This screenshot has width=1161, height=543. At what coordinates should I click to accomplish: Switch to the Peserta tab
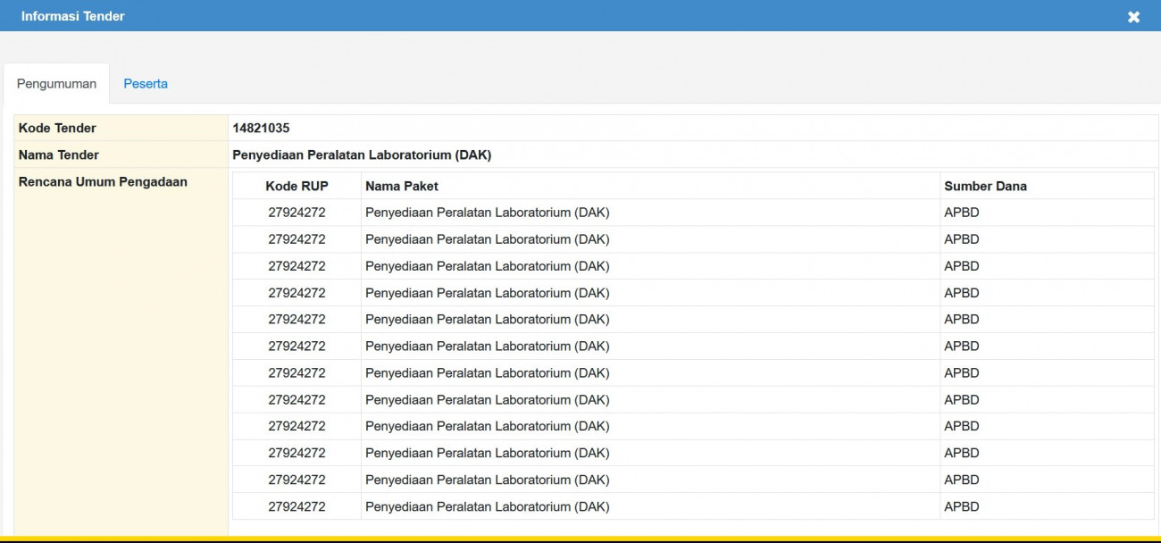tap(146, 84)
